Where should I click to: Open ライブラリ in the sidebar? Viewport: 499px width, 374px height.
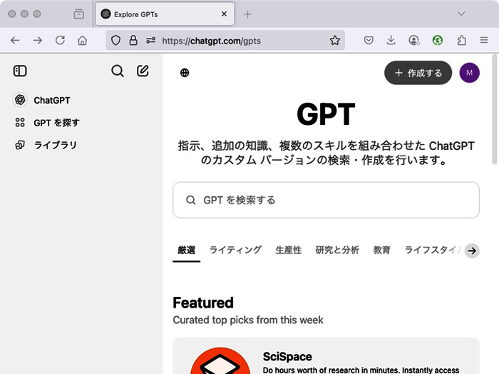coord(55,145)
